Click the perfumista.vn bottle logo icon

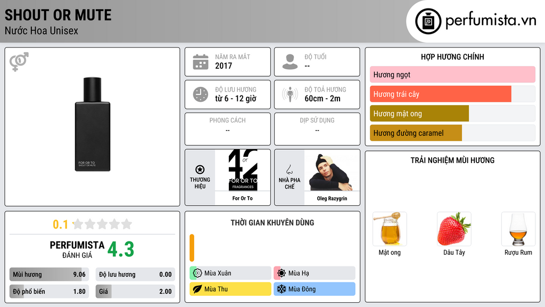(428, 21)
